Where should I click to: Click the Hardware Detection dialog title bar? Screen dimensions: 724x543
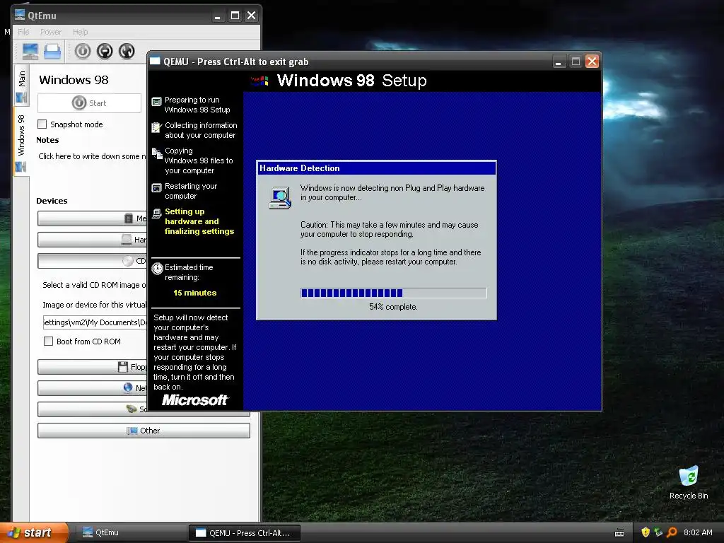[376, 168]
